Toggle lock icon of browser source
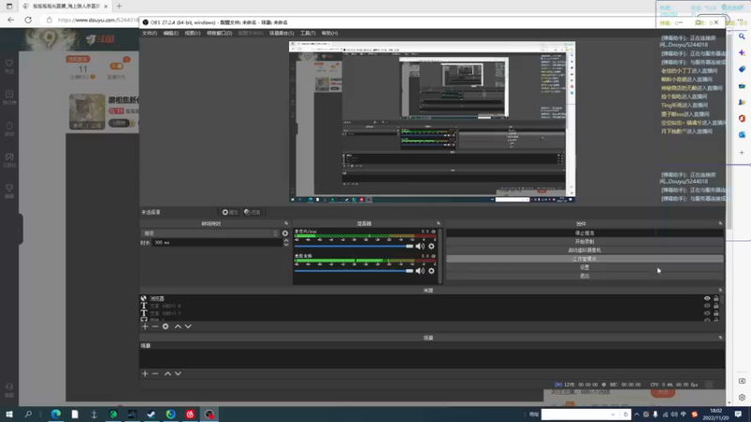751x422 pixels. tap(716, 298)
